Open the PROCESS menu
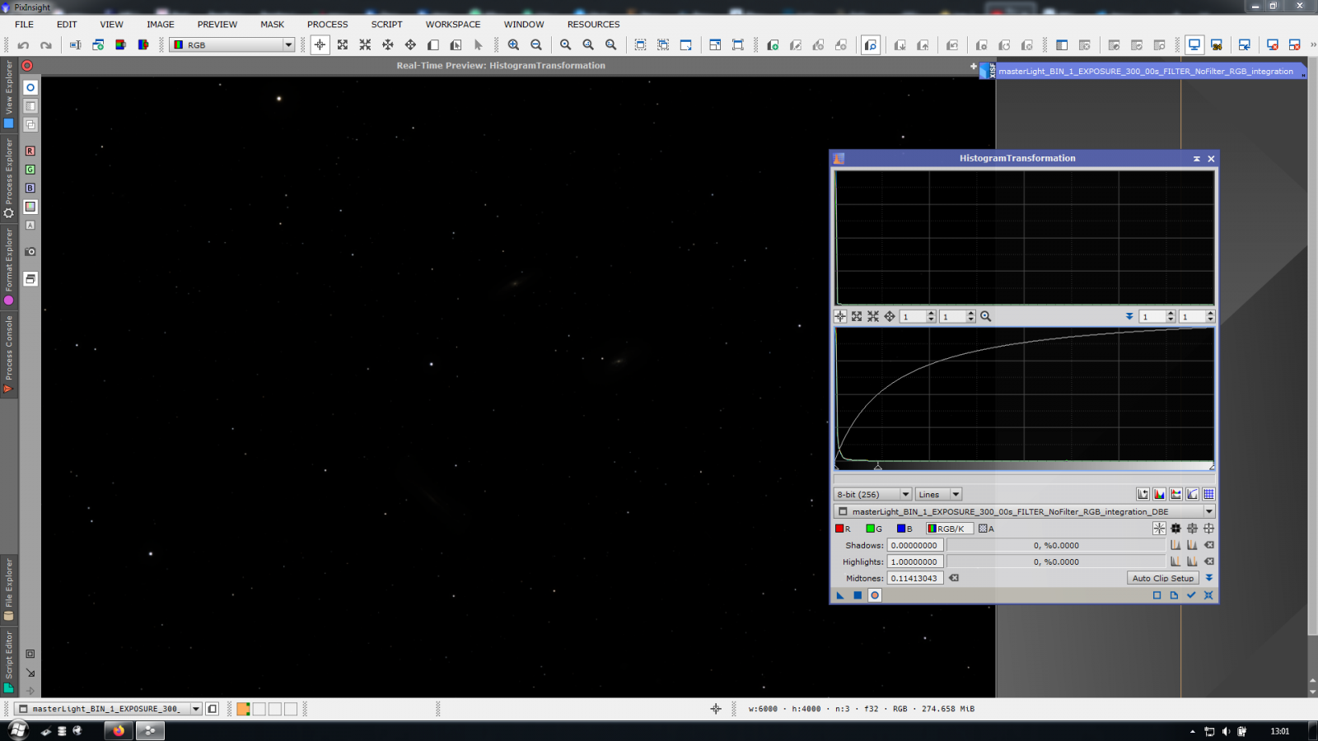1318x741 pixels. (x=328, y=25)
